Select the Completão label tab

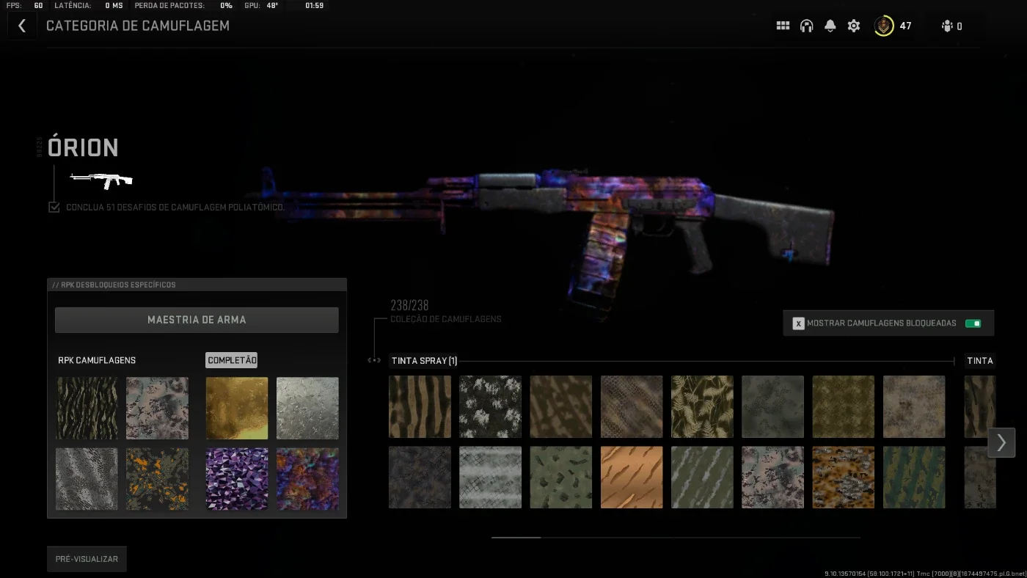click(232, 360)
